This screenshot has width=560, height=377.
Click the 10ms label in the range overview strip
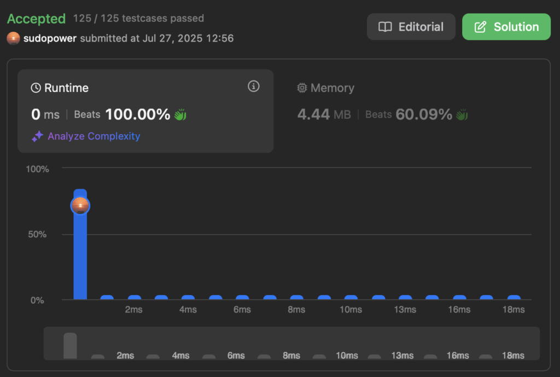point(347,356)
